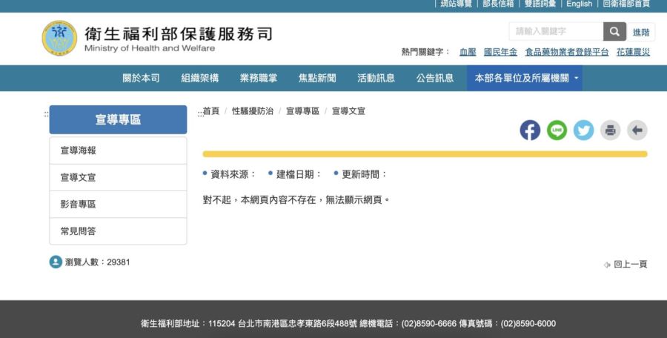Go to 首頁 in the breadcrumb
This screenshot has height=338, width=667.
coord(210,111)
